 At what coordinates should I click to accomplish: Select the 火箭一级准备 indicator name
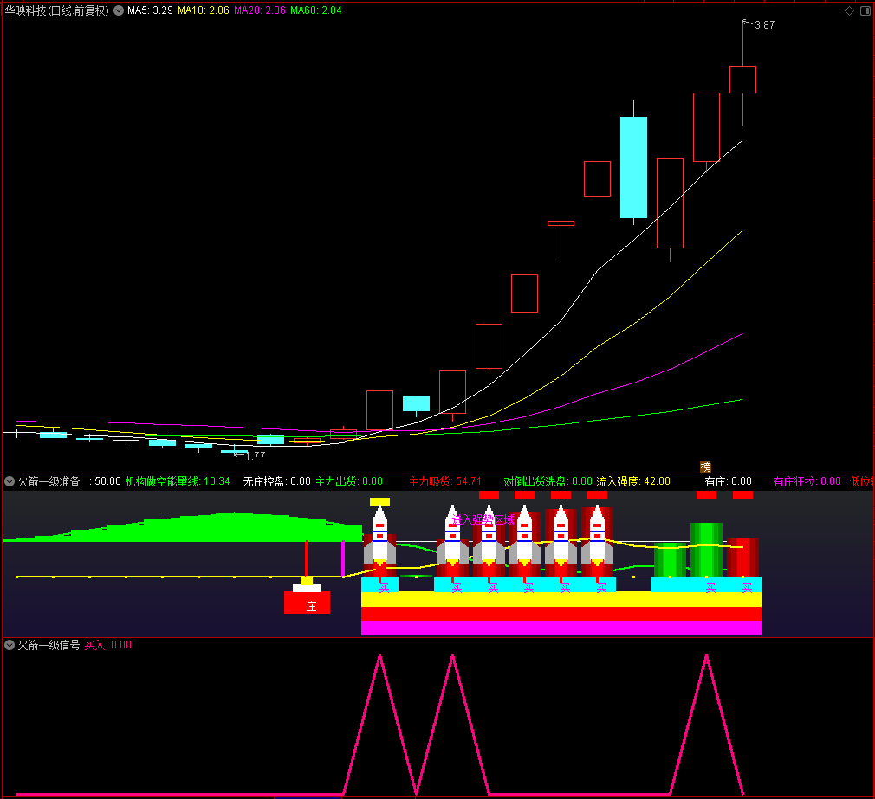[x=49, y=481]
